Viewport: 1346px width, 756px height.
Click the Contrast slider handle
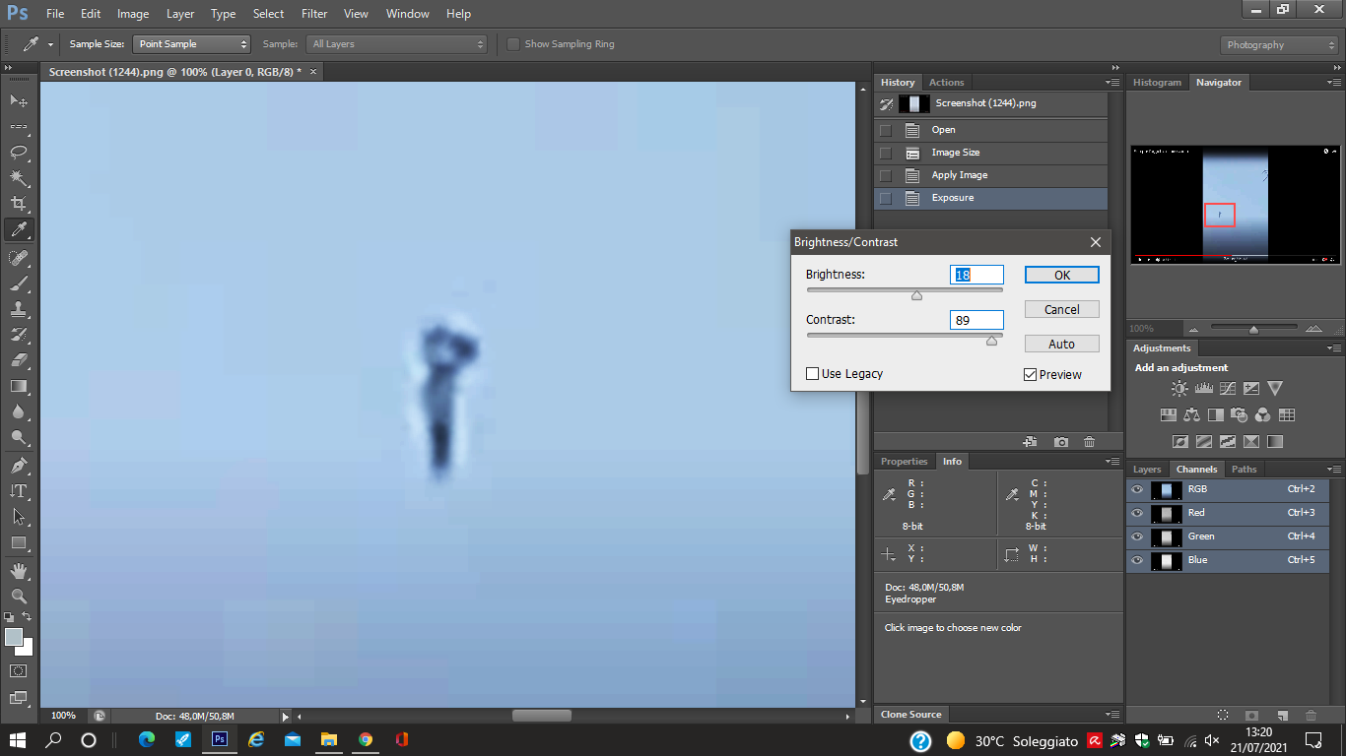(991, 341)
